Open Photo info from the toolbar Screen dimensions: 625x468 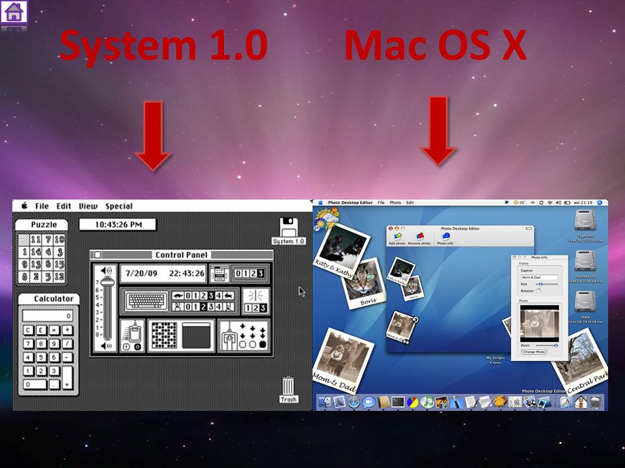[x=445, y=239]
